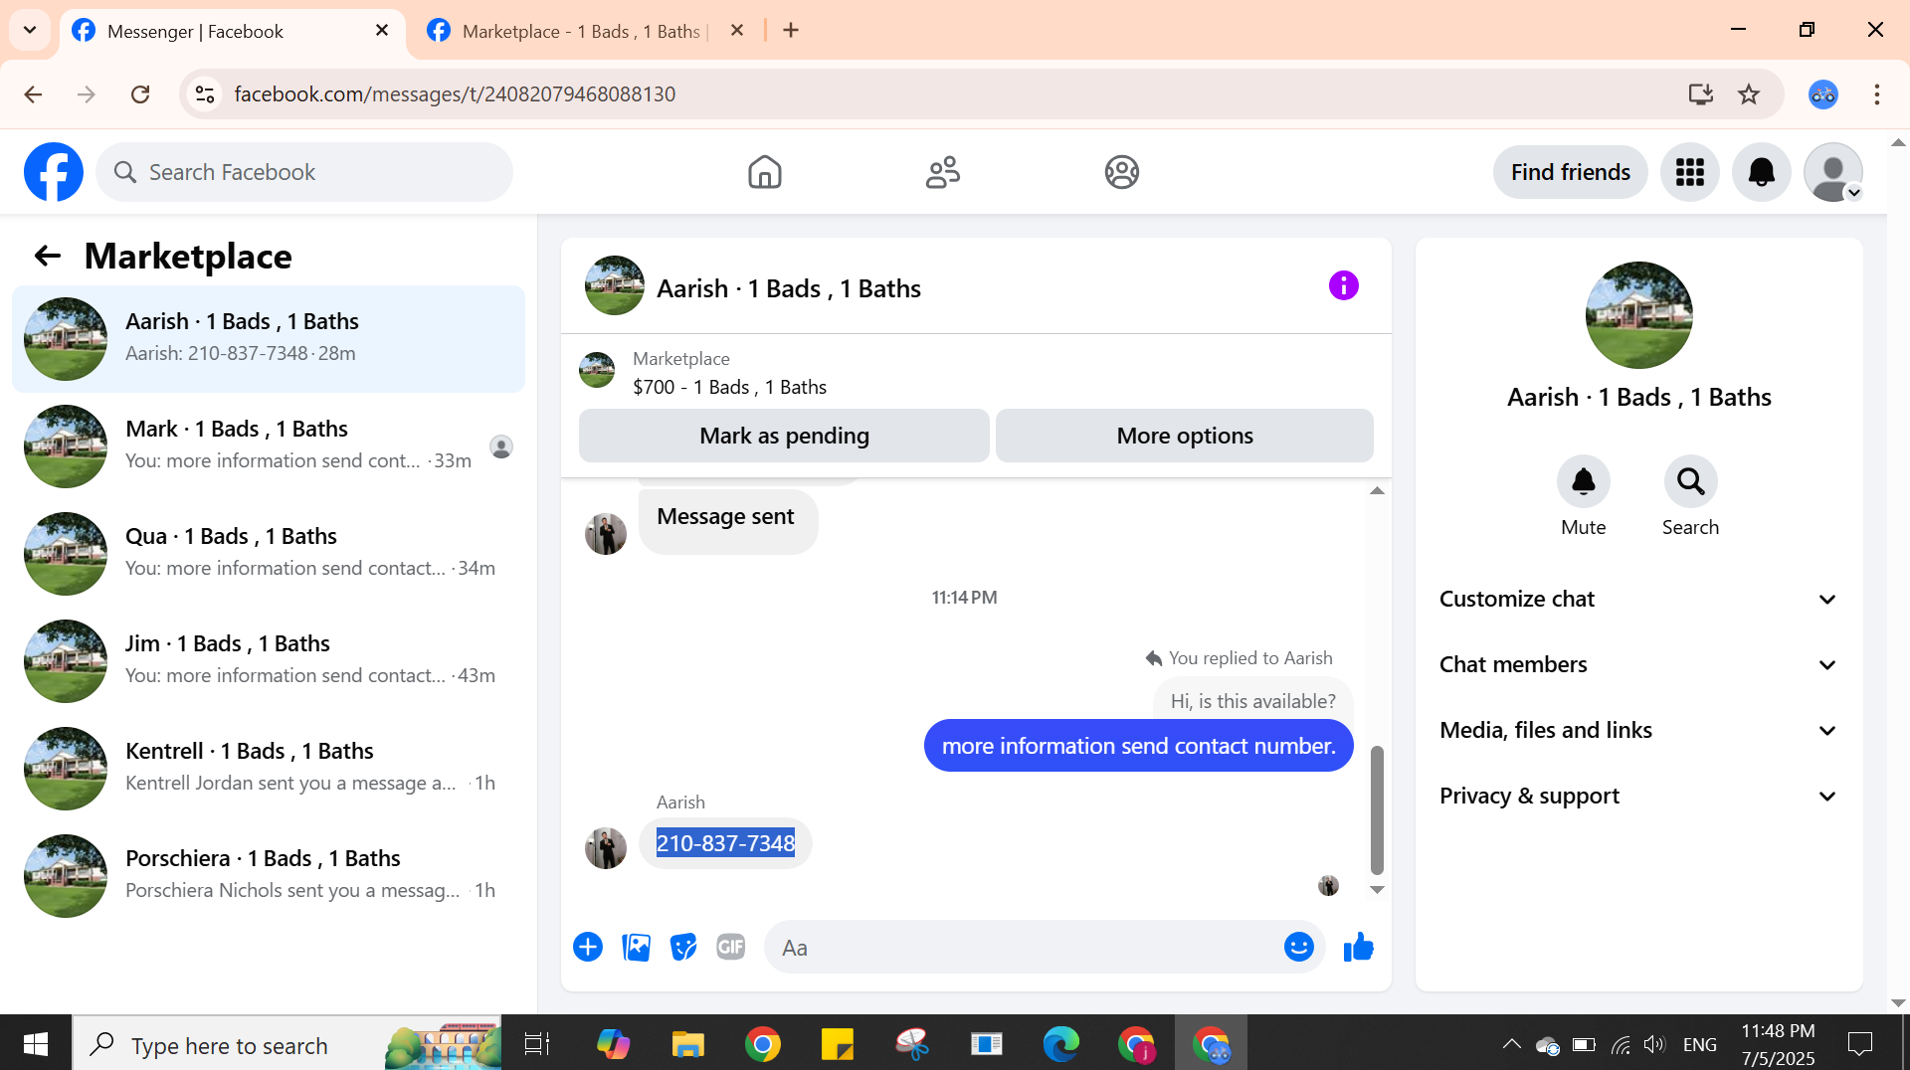Open the tab search dropdown arrow
Screen dimensions: 1910x1070
coord(30,30)
